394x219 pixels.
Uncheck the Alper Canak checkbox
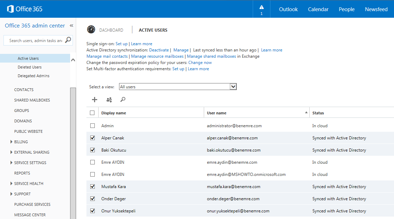click(x=92, y=138)
